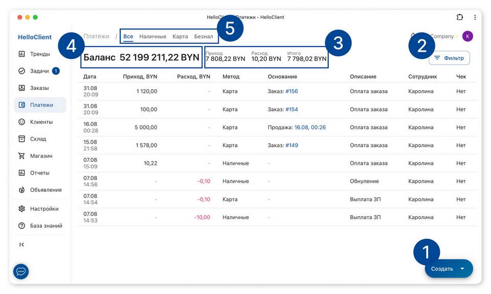
Task: Open the Объявления flame icon
Action: point(21,190)
